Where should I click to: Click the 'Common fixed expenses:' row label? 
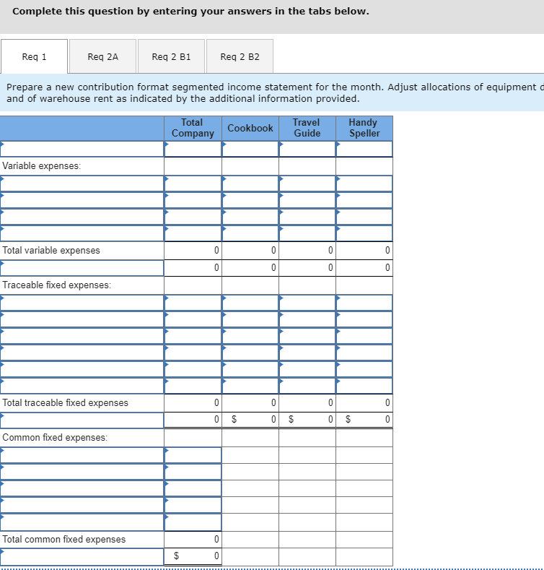[x=55, y=437]
